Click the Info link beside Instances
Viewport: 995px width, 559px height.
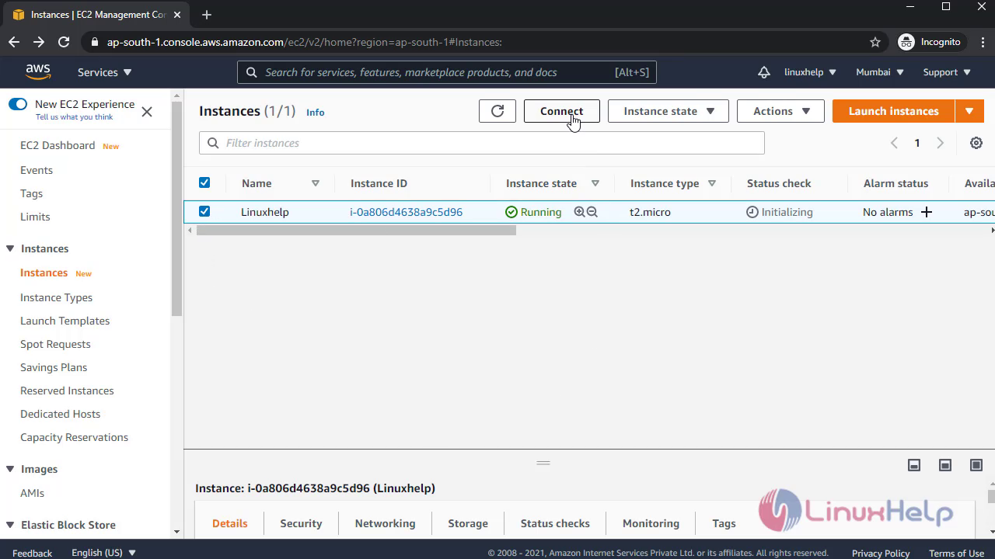315,113
